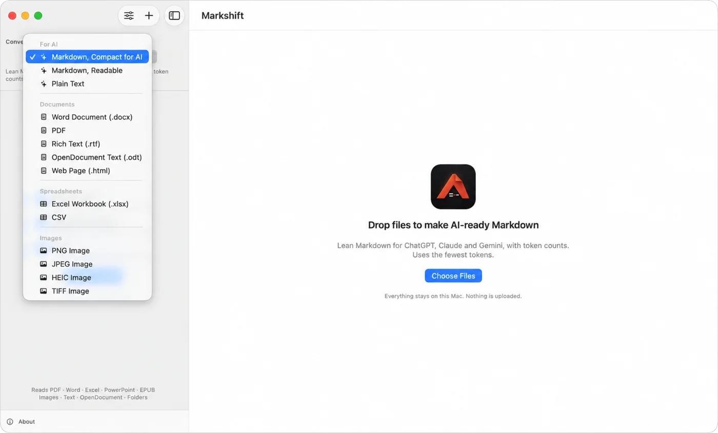The image size is (718, 433).
Task: Select checked Markdown, Compact for AI option
Action: pyautogui.click(x=87, y=57)
